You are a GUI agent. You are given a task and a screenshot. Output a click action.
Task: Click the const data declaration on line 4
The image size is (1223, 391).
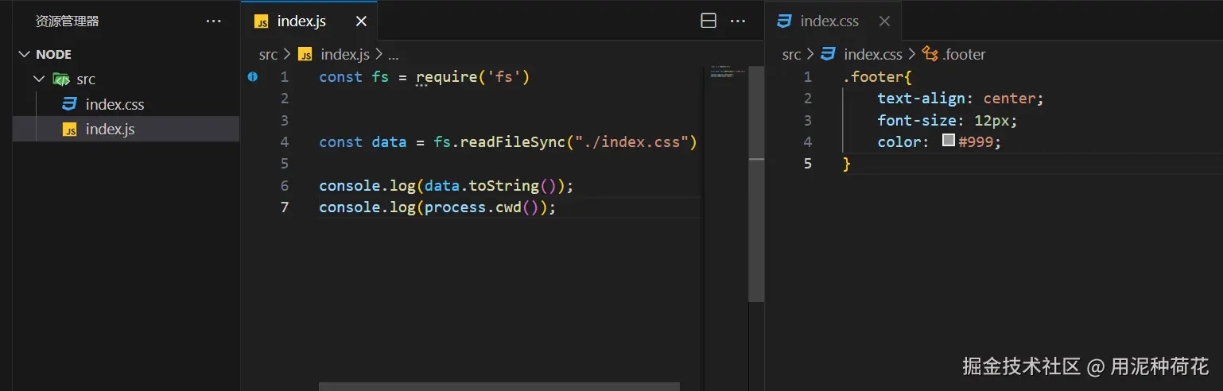click(x=363, y=142)
